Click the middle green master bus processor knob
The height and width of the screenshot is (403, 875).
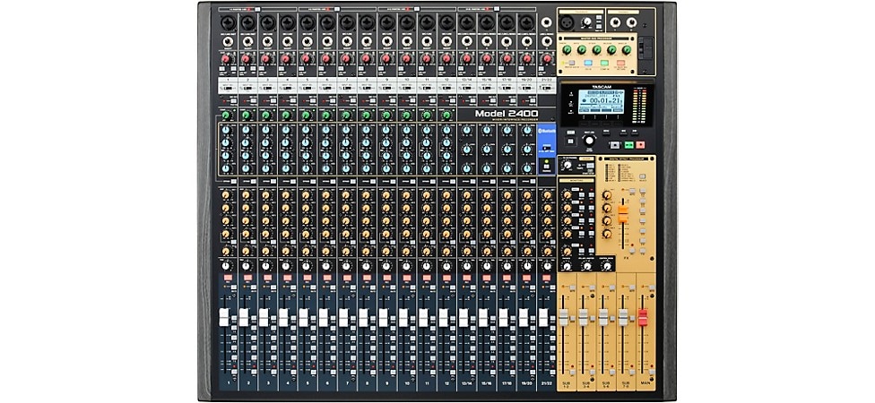(597, 50)
